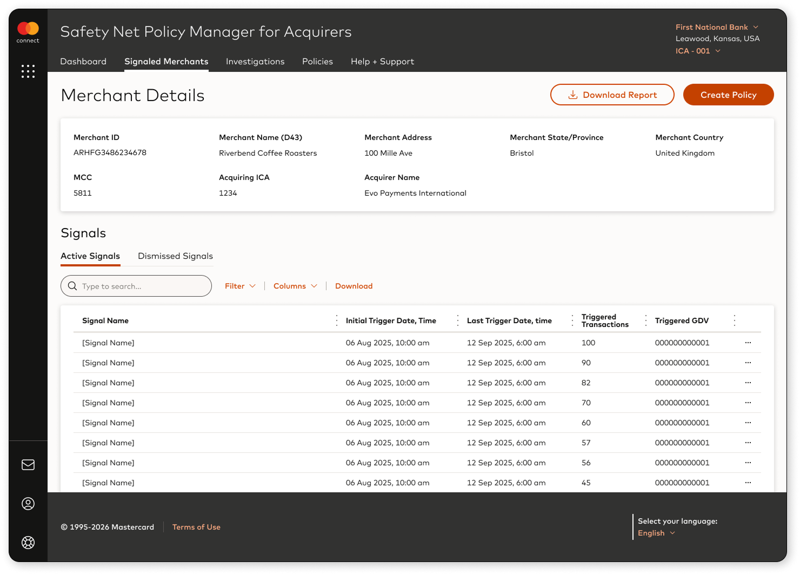800x575 pixels.
Task: Open row actions for the 82 transactions row
Action: (748, 383)
